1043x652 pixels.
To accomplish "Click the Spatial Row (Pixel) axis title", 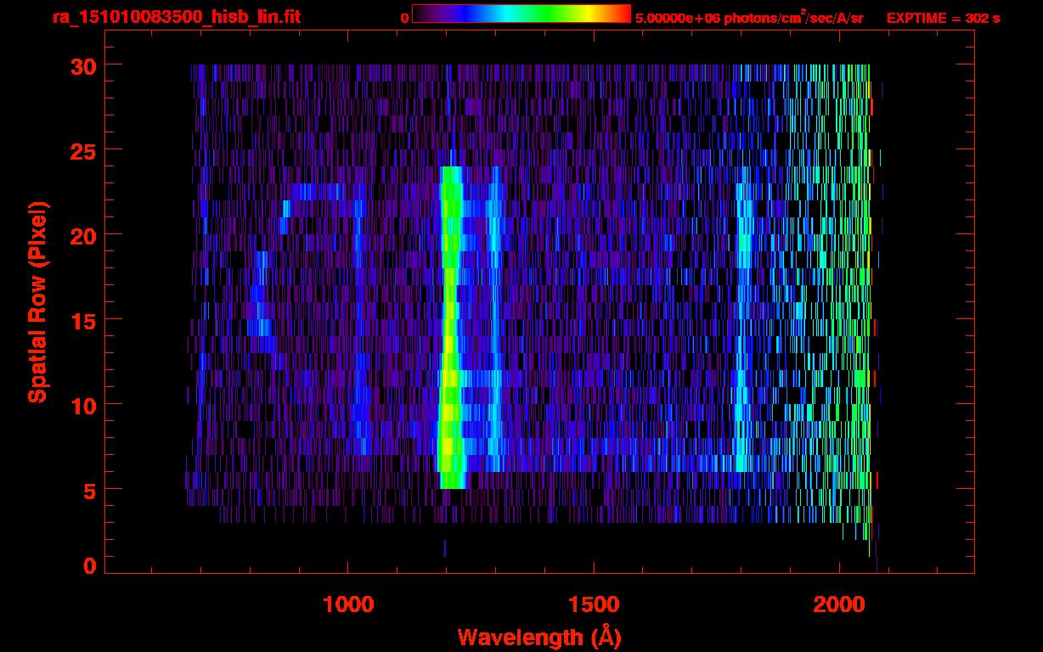I will (37, 301).
